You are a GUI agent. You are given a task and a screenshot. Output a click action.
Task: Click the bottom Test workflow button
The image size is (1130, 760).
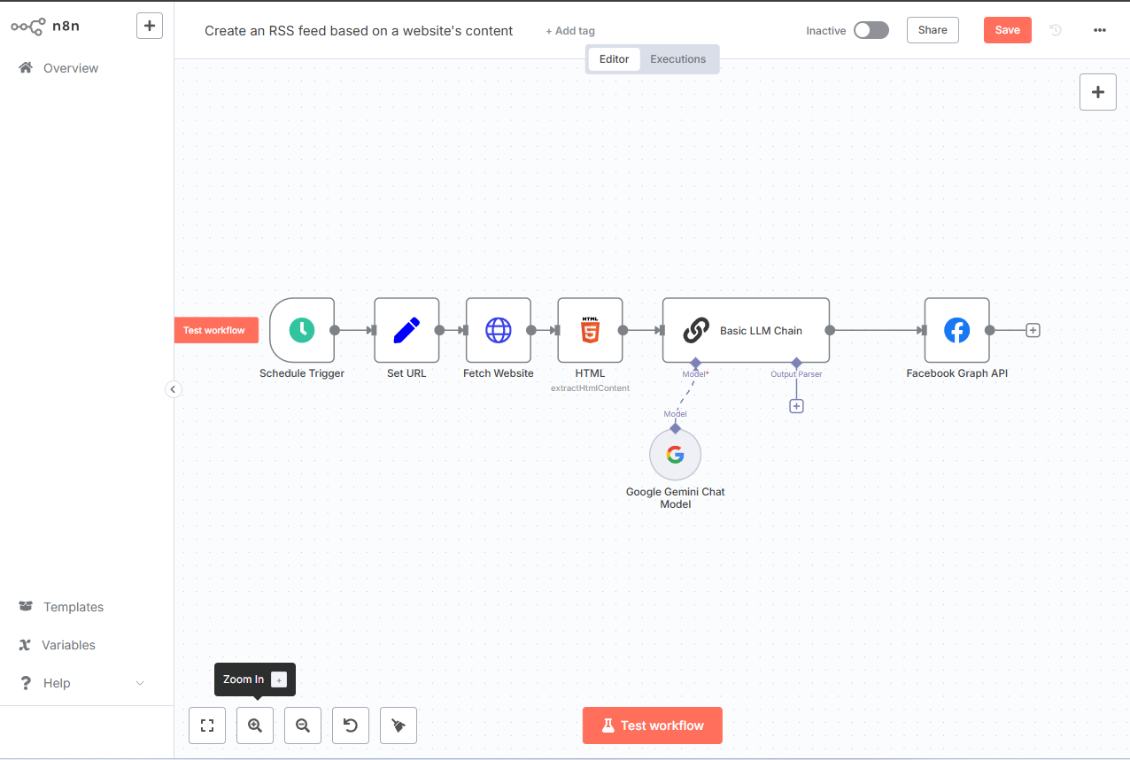click(653, 725)
